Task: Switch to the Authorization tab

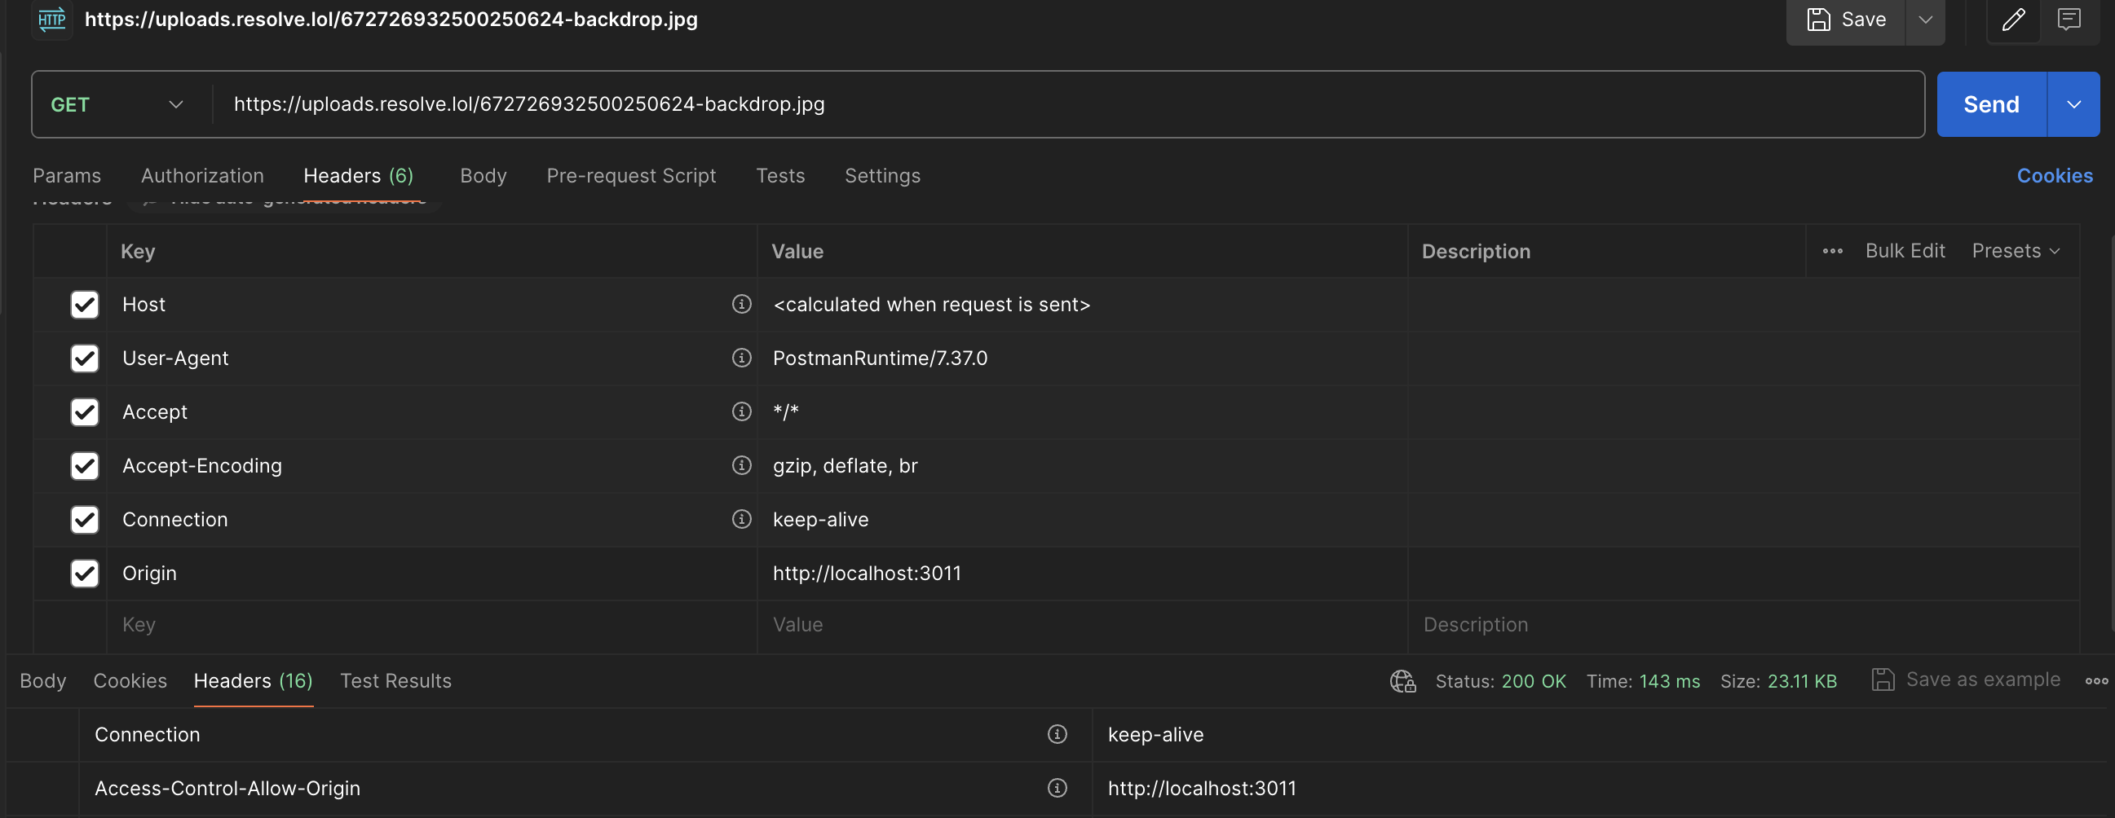Action: pyautogui.click(x=202, y=176)
